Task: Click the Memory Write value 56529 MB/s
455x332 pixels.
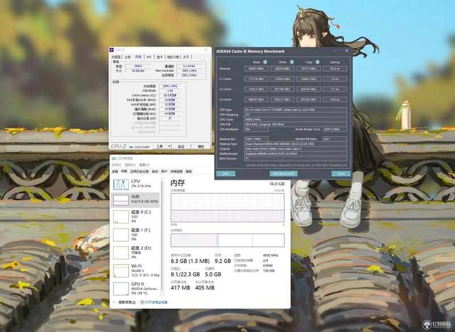Action: click(282, 69)
